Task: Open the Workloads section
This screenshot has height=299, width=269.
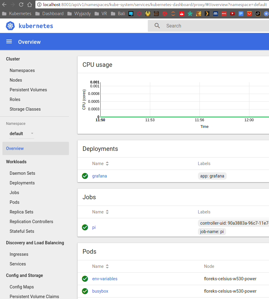Action: [16, 162]
